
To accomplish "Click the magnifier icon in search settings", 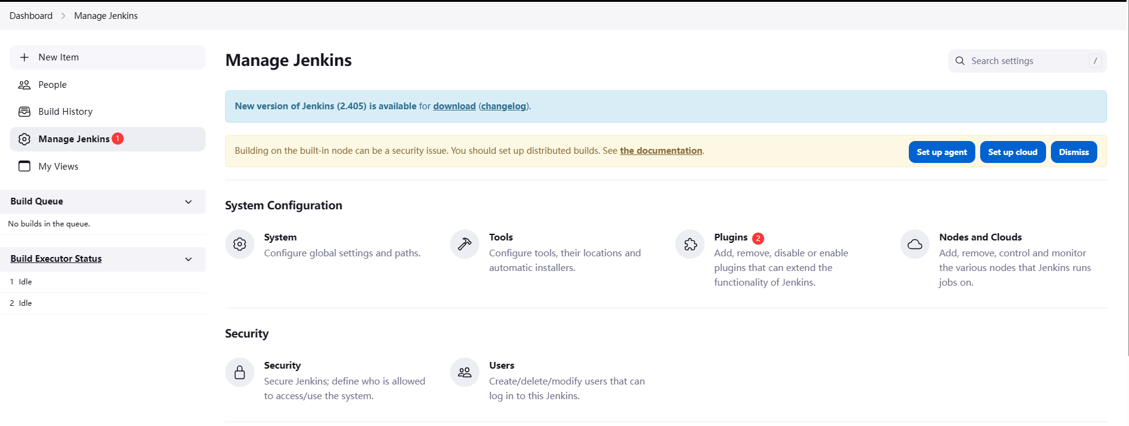I will click(960, 61).
